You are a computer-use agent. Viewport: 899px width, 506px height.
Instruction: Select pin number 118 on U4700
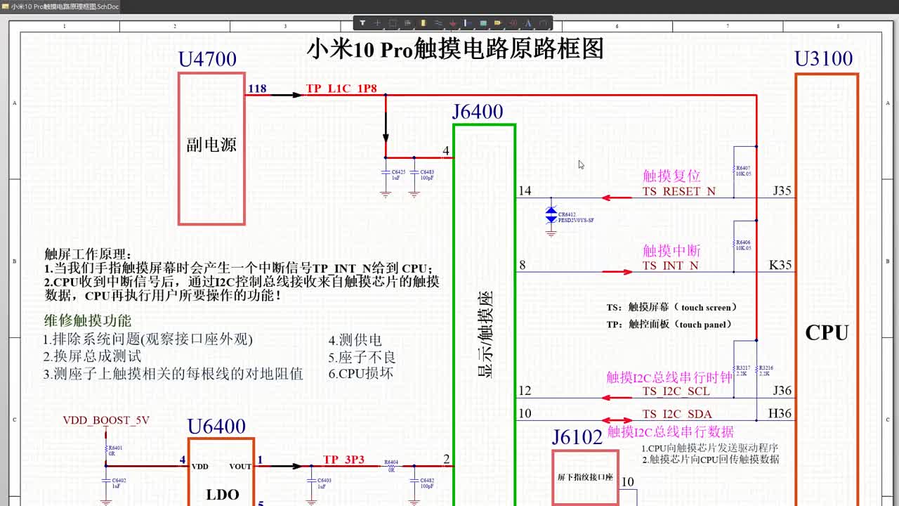(x=257, y=89)
